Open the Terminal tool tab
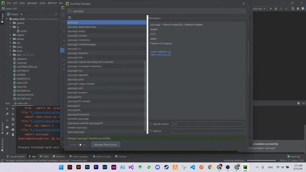 [x=121, y=157]
